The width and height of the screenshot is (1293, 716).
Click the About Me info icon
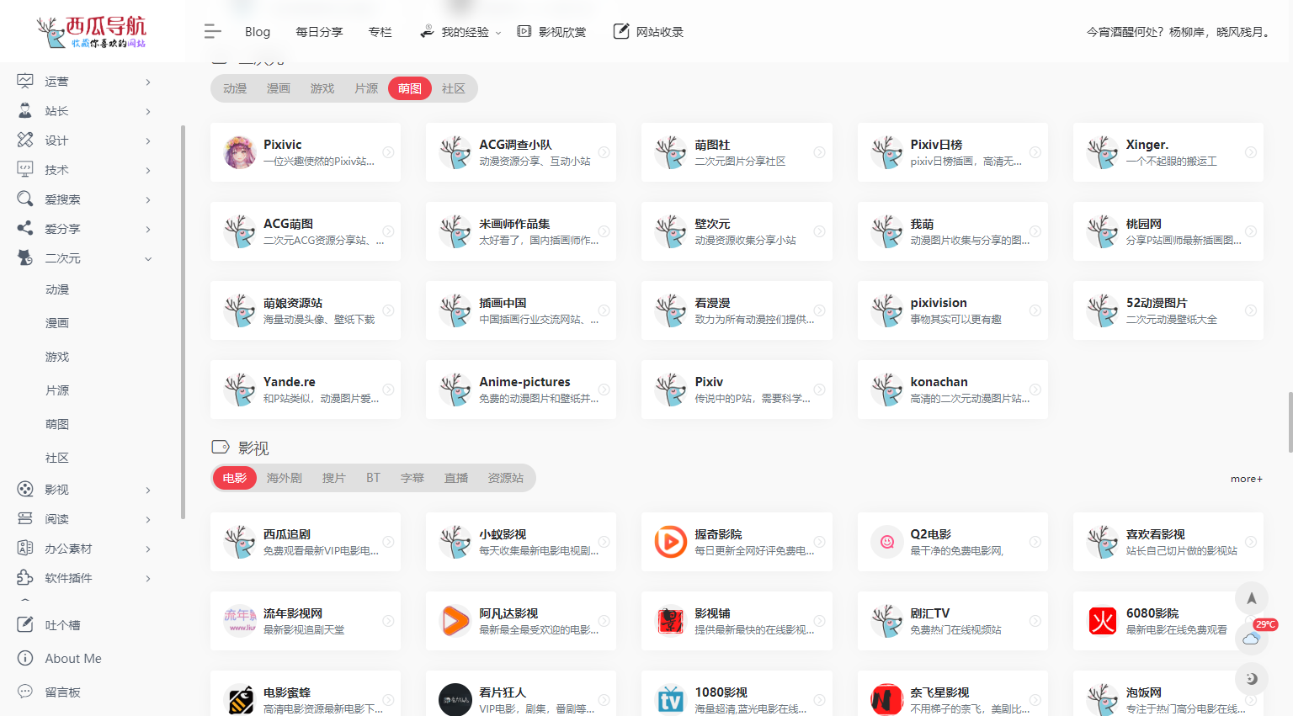coord(25,659)
